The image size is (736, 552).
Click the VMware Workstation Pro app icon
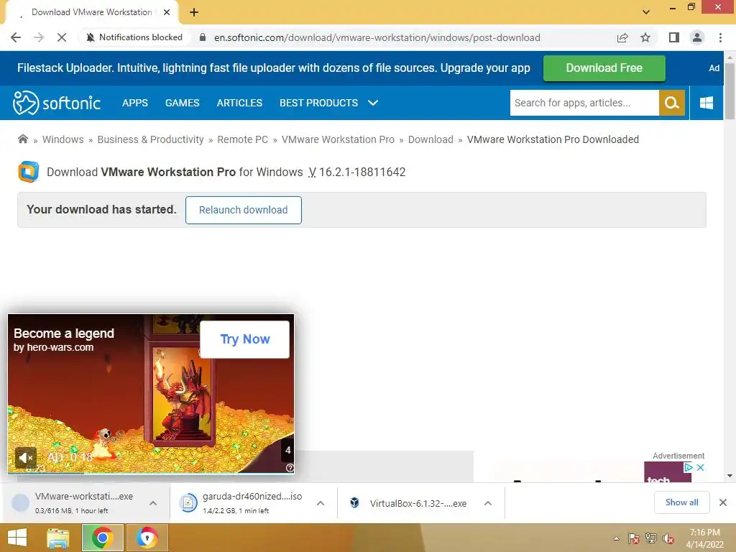29,172
